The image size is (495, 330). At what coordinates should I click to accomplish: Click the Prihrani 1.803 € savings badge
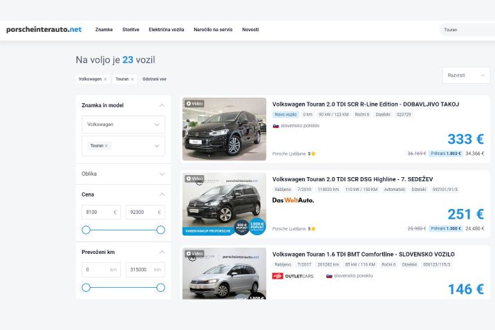[x=446, y=154]
